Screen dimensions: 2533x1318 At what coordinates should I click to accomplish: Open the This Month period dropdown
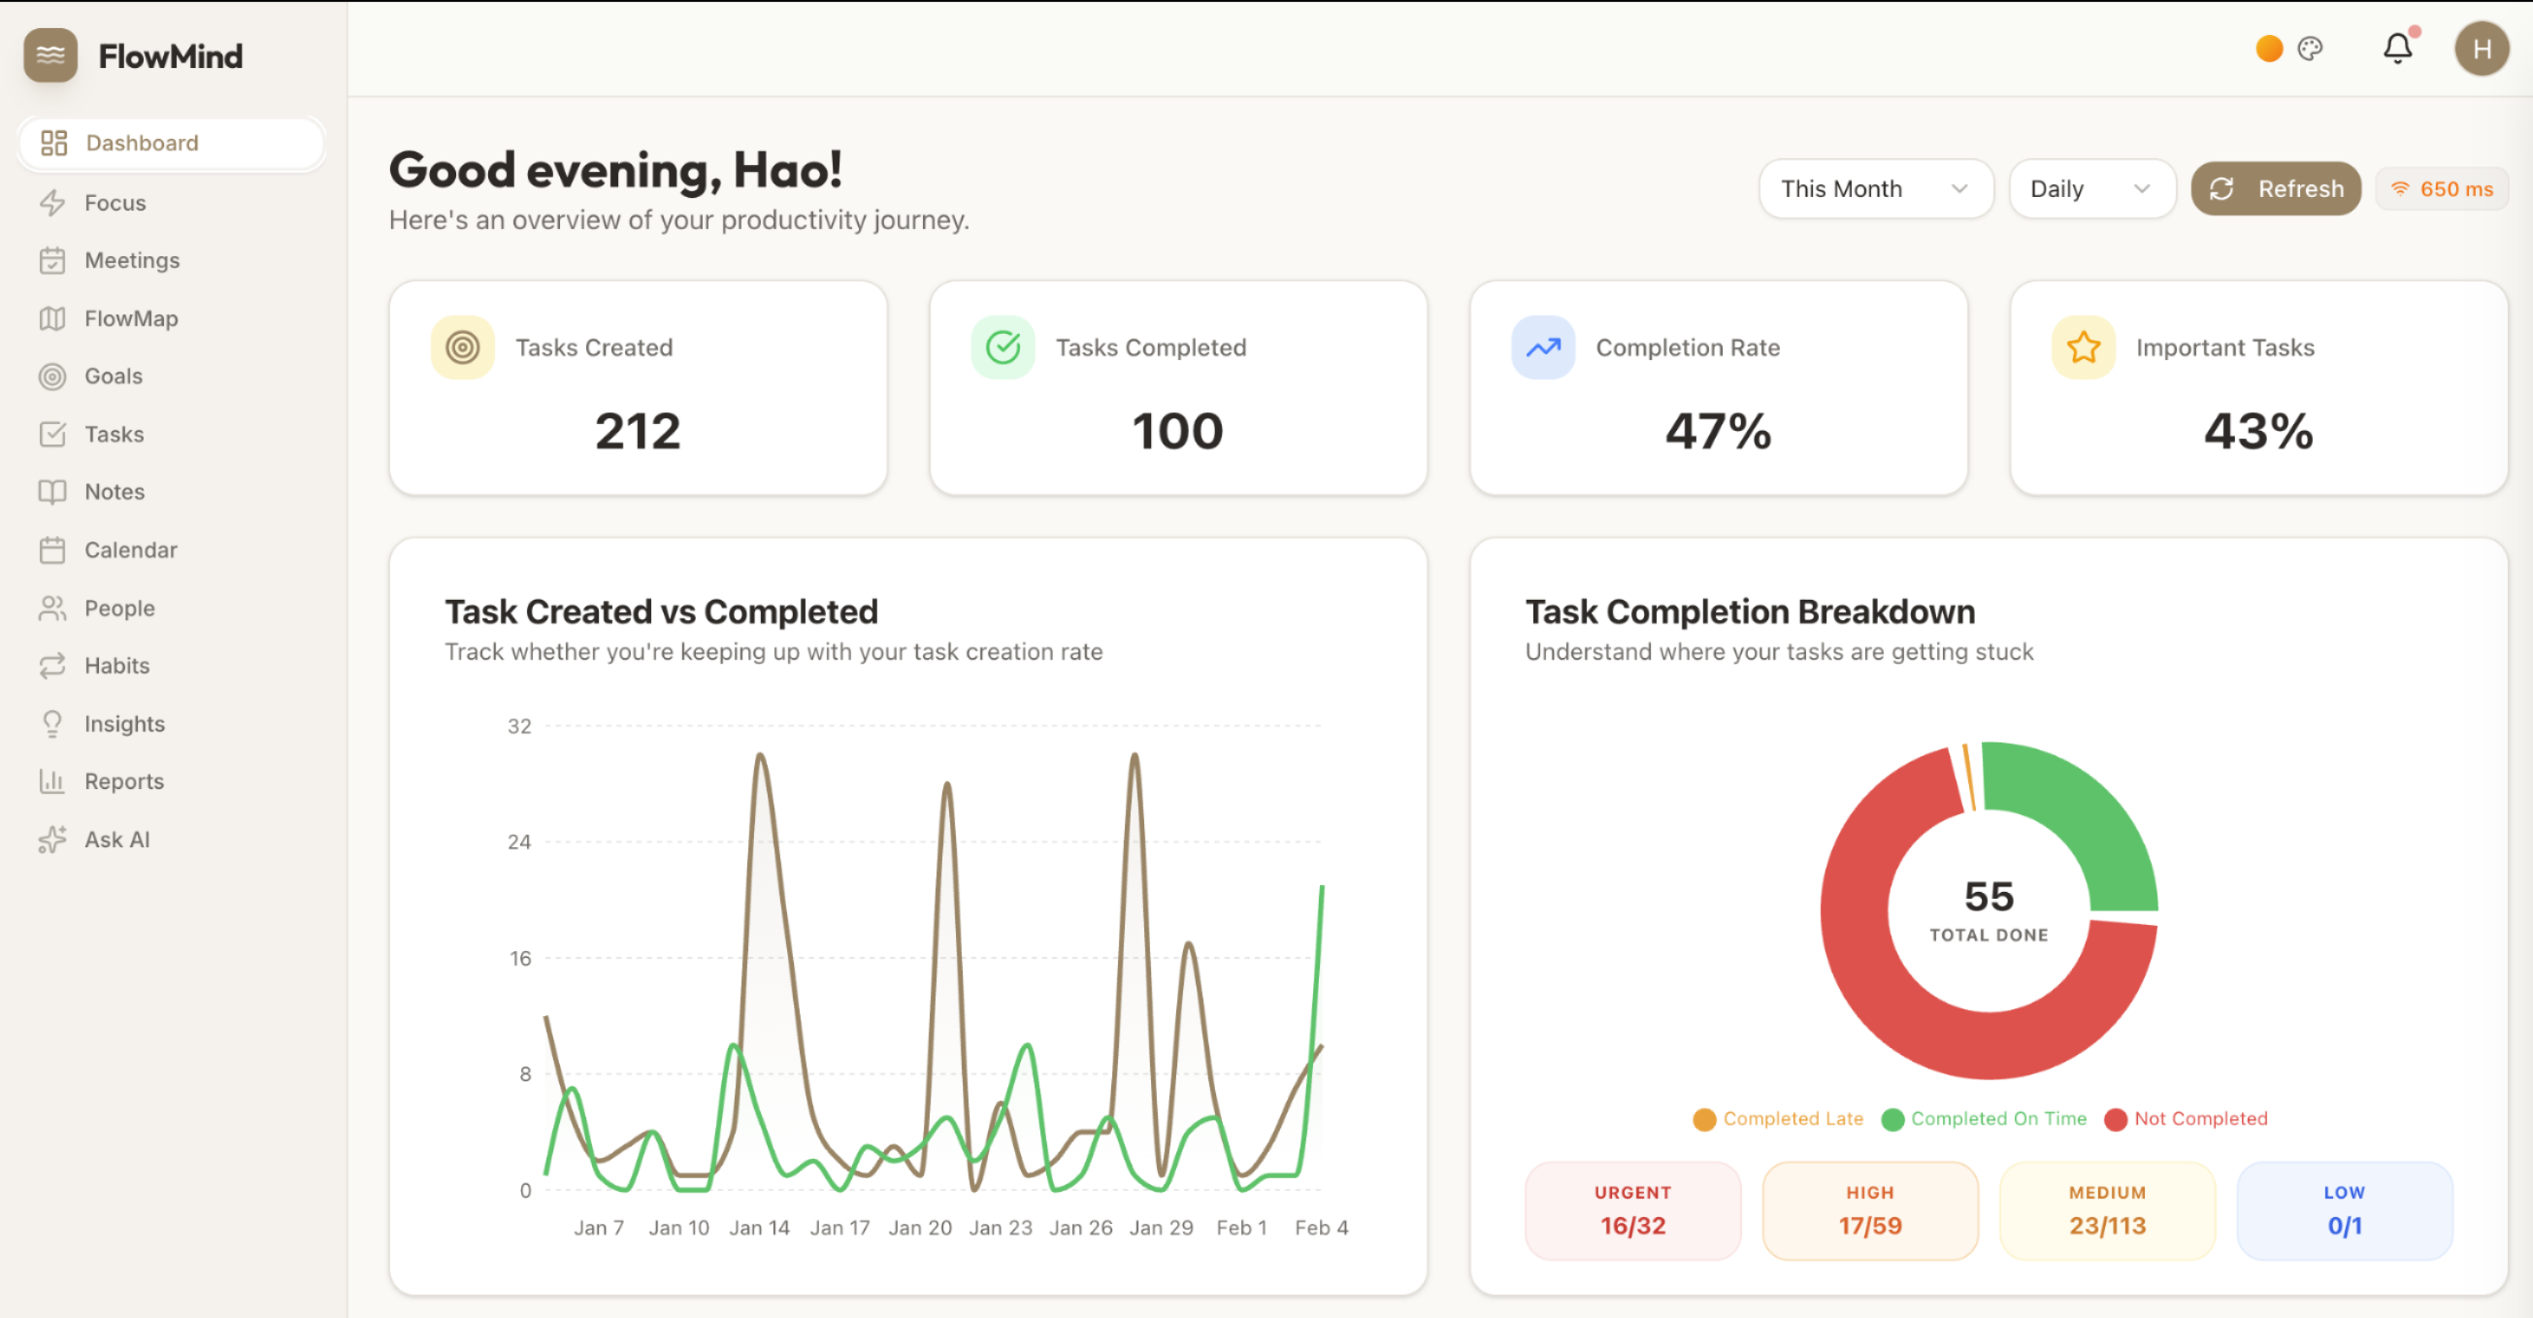click(x=1874, y=189)
